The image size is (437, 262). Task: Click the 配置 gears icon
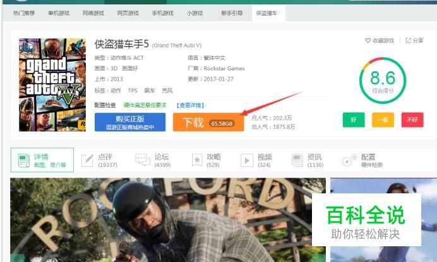(349, 161)
